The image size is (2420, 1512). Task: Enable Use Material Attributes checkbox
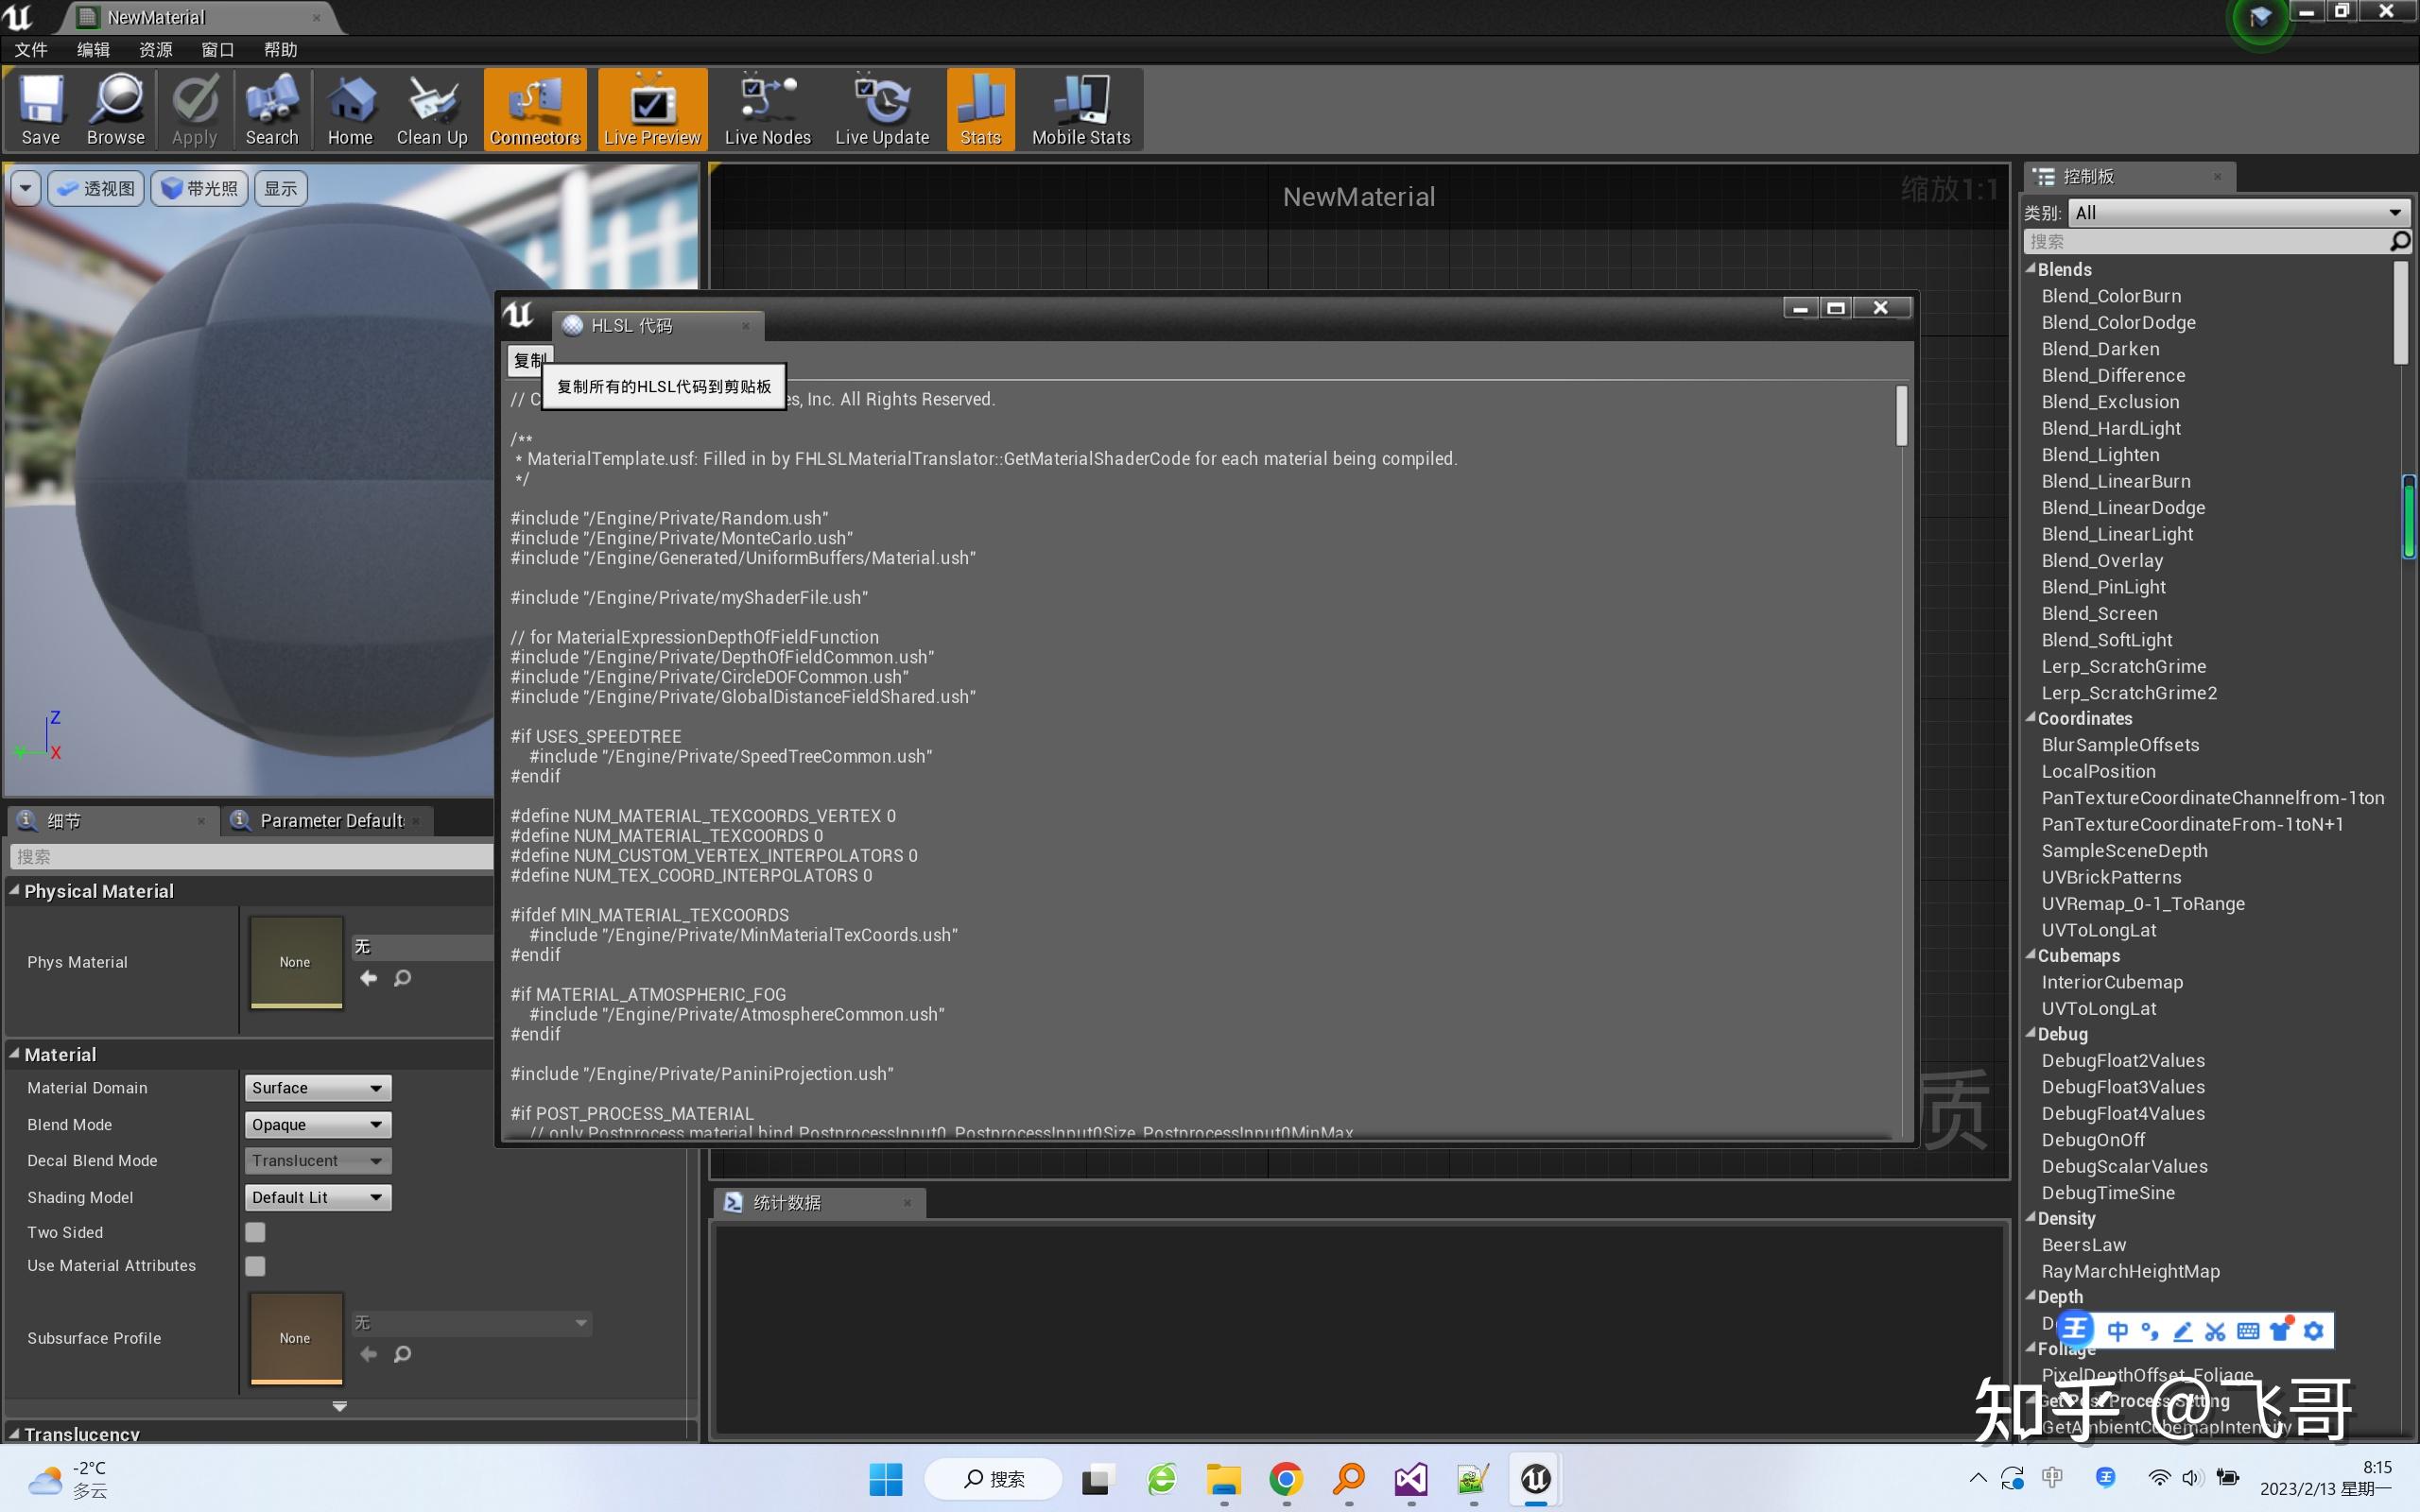[255, 1266]
